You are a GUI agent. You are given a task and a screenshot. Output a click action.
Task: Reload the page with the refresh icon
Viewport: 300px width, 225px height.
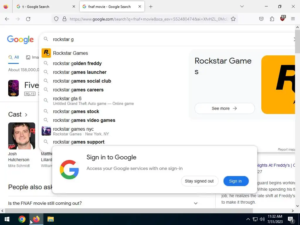(28, 19)
